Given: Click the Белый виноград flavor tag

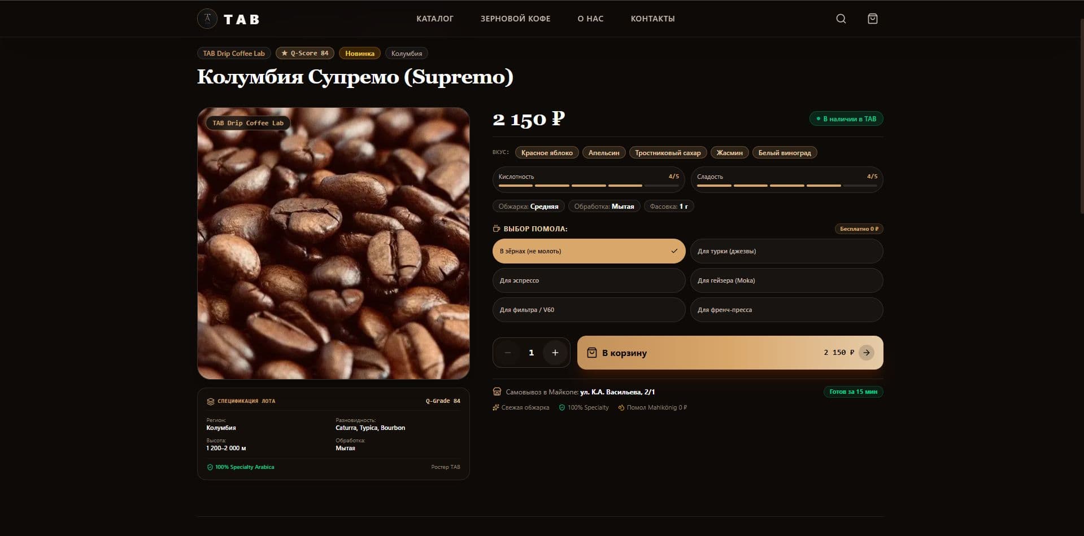Looking at the screenshot, I should pos(785,152).
